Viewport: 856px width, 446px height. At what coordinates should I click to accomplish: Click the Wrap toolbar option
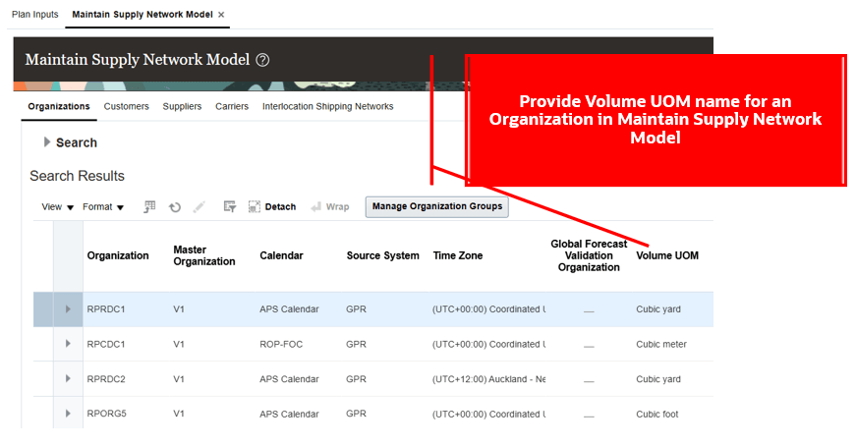[x=330, y=207]
